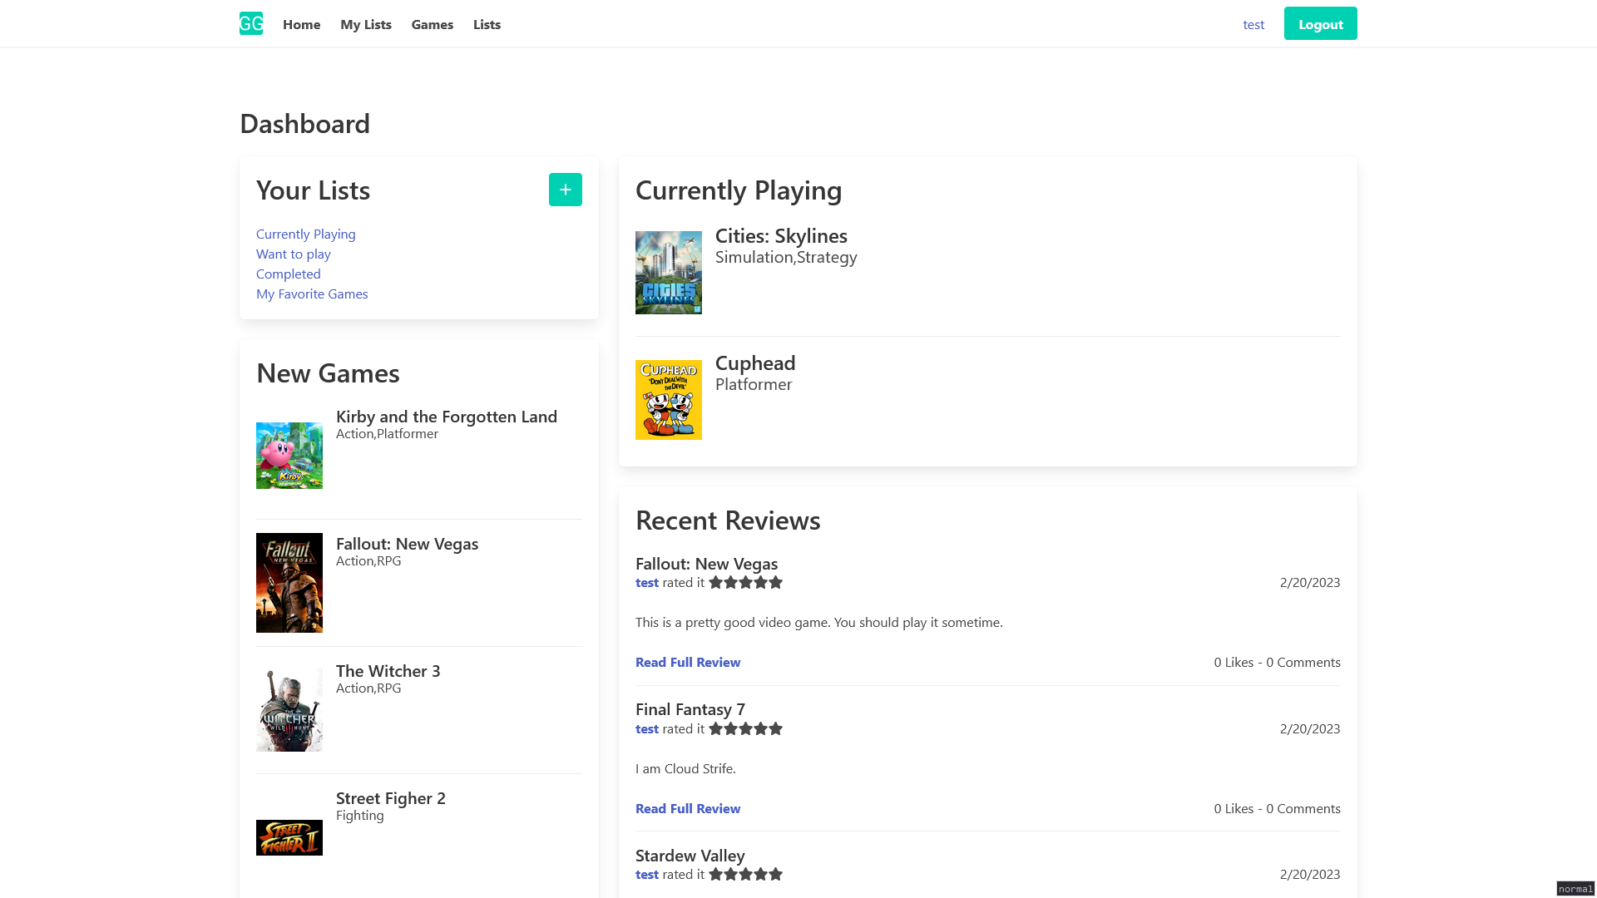Click the Fighting genre under Street Figher 2

(x=360, y=815)
